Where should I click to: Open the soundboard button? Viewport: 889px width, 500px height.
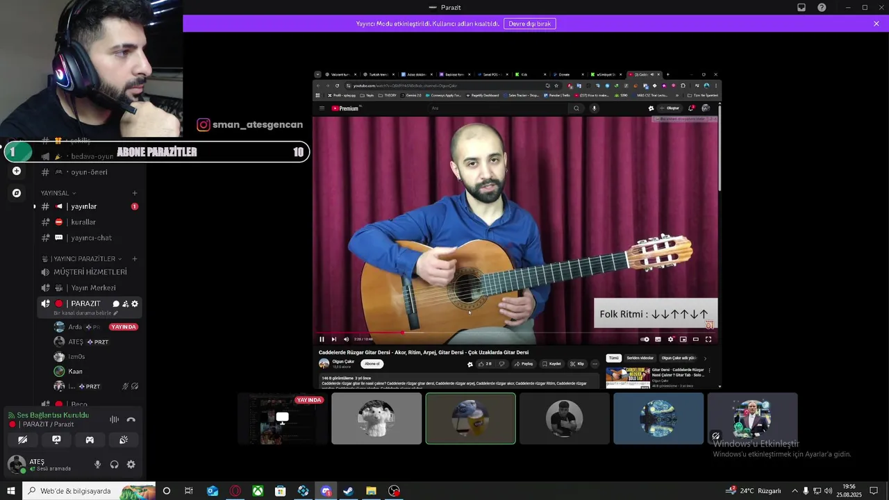point(124,440)
